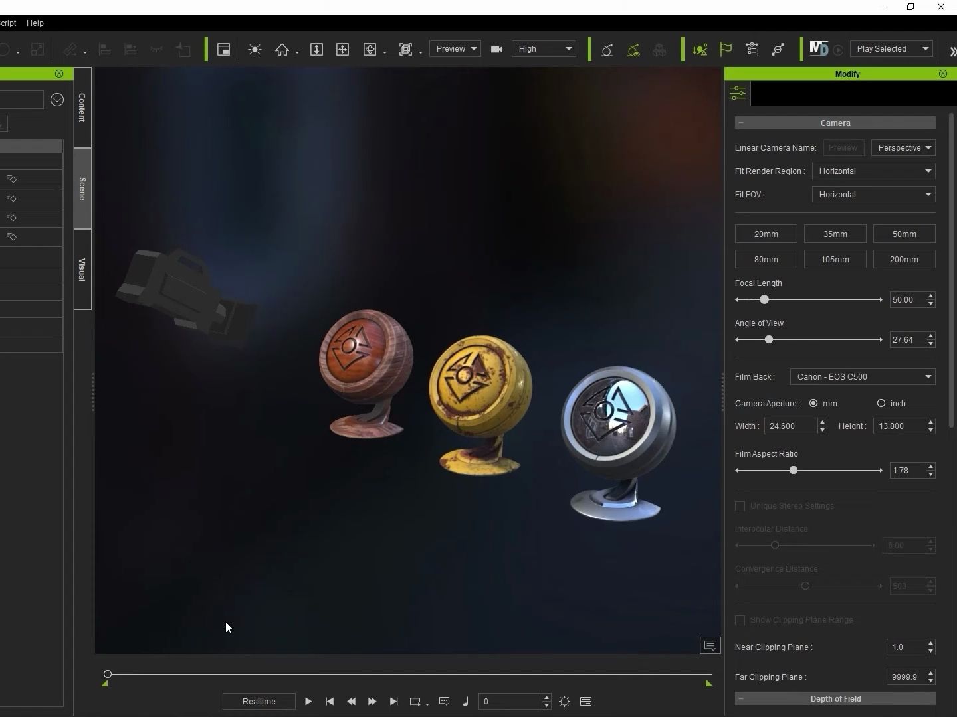
Task: Open timeline settings gear icon
Action: point(564,702)
